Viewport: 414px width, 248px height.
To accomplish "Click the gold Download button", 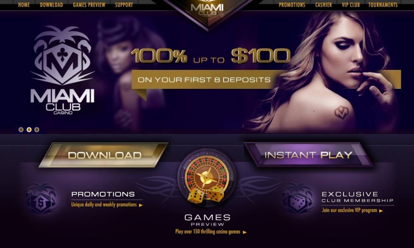I will (x=104, y=155).
